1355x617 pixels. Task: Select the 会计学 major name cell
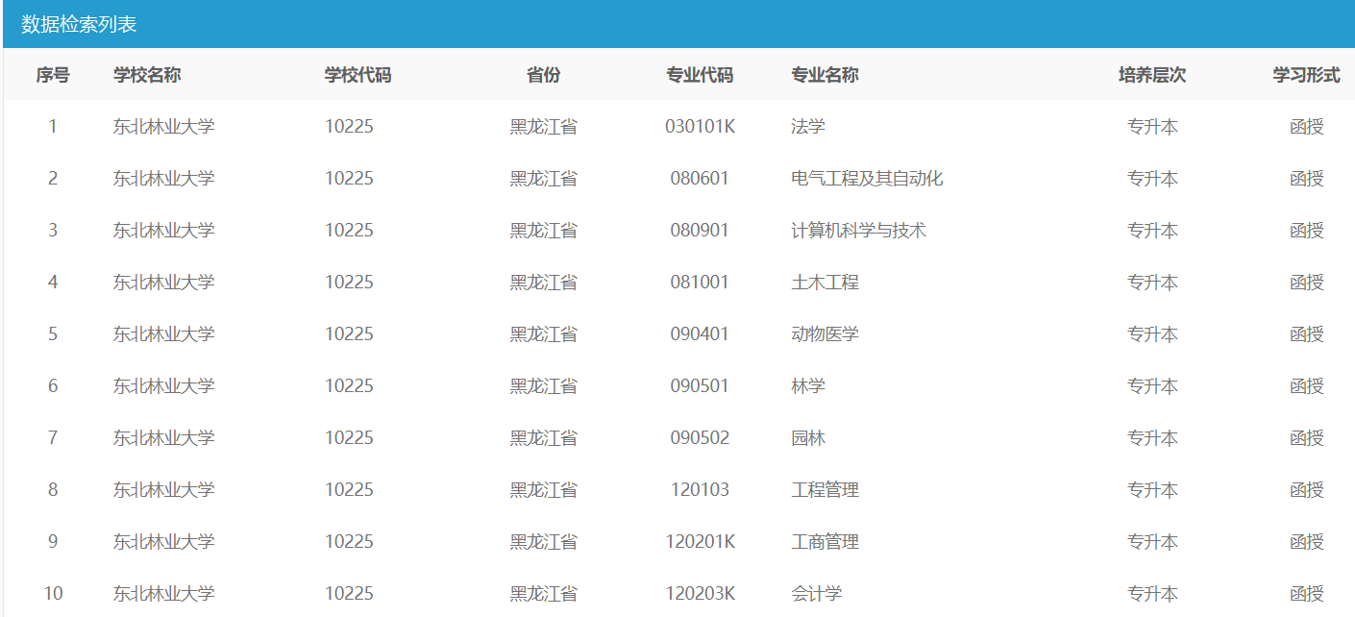point(816,594)
